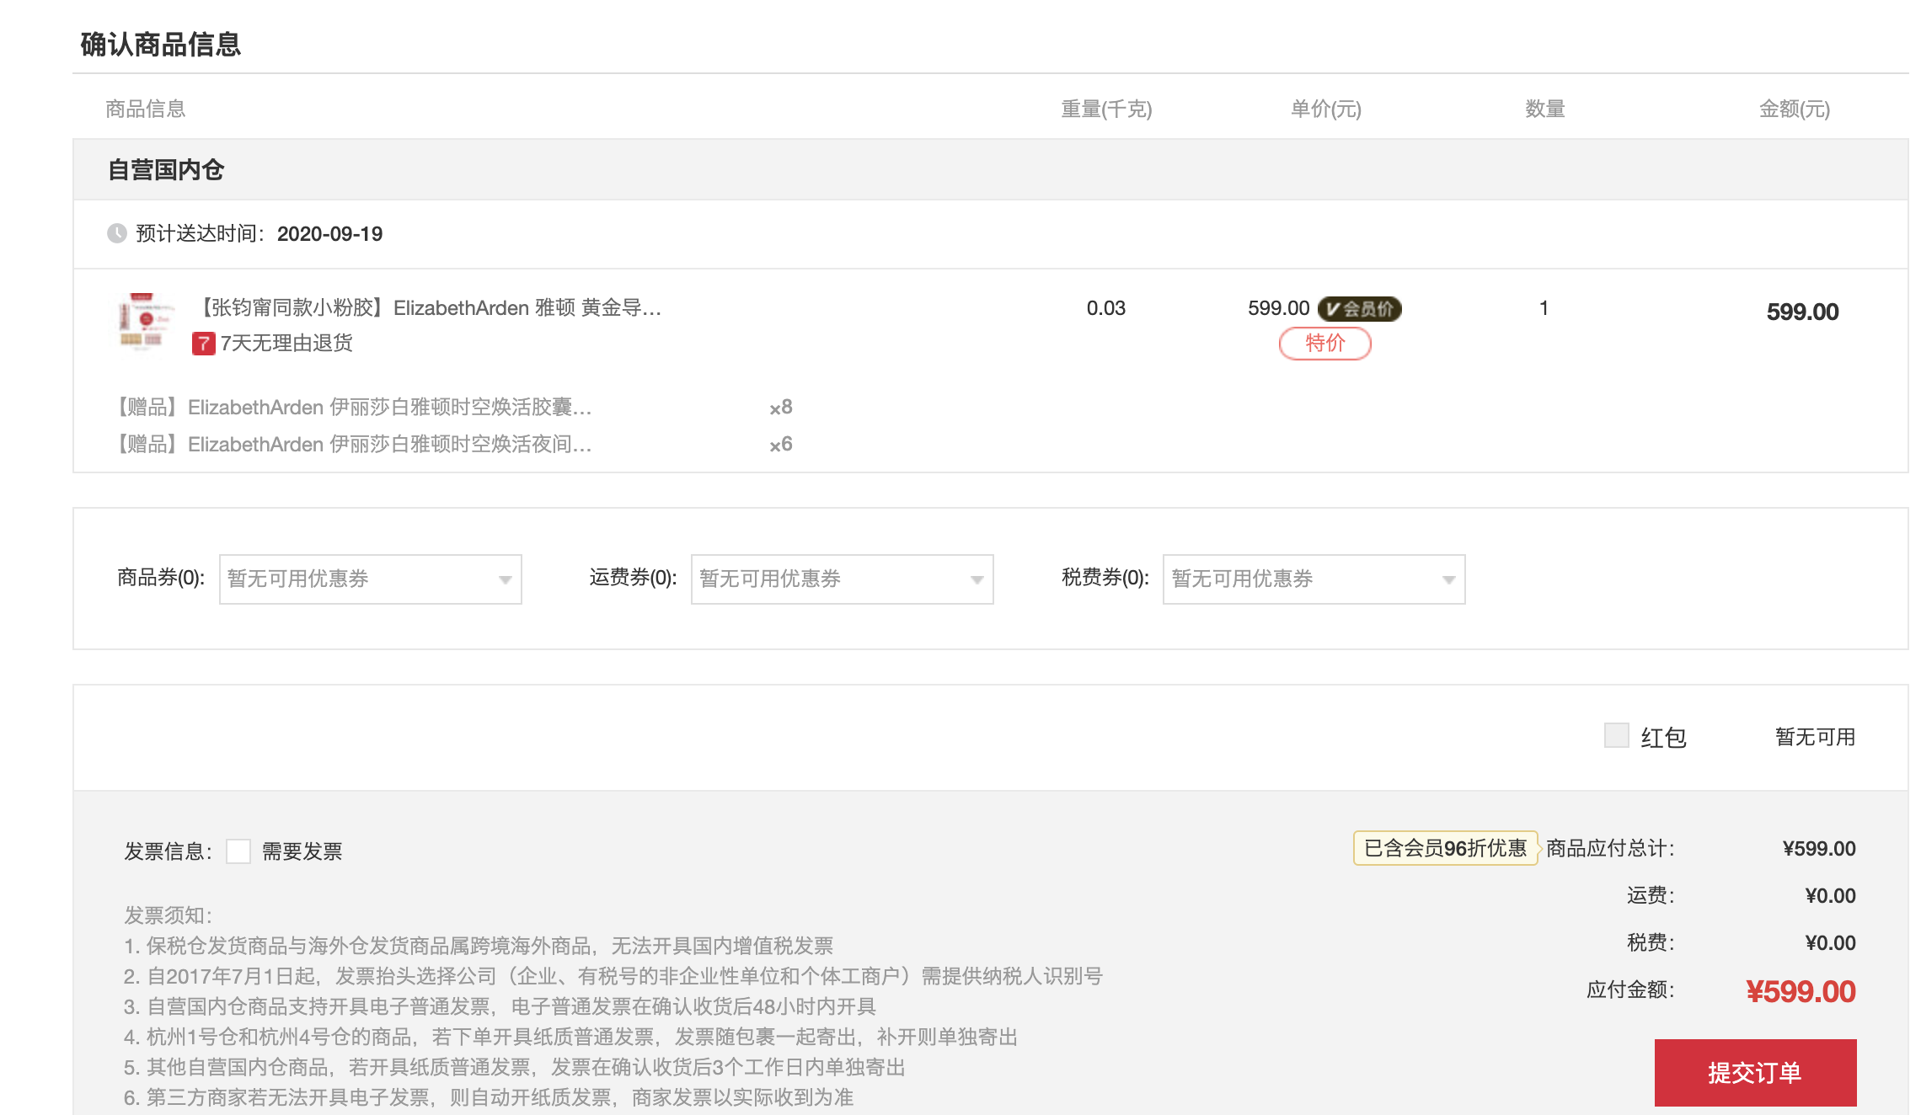Click the 商品应付总计 ¥599.00 value
The height and width of the screenshot is (1115, 1921).
pyautogui.click(x=1819, y=849)
